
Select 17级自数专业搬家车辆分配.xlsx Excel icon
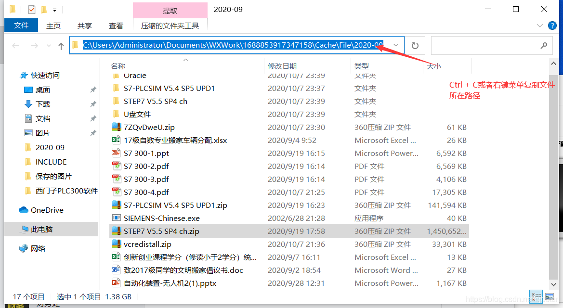point(116,140)
